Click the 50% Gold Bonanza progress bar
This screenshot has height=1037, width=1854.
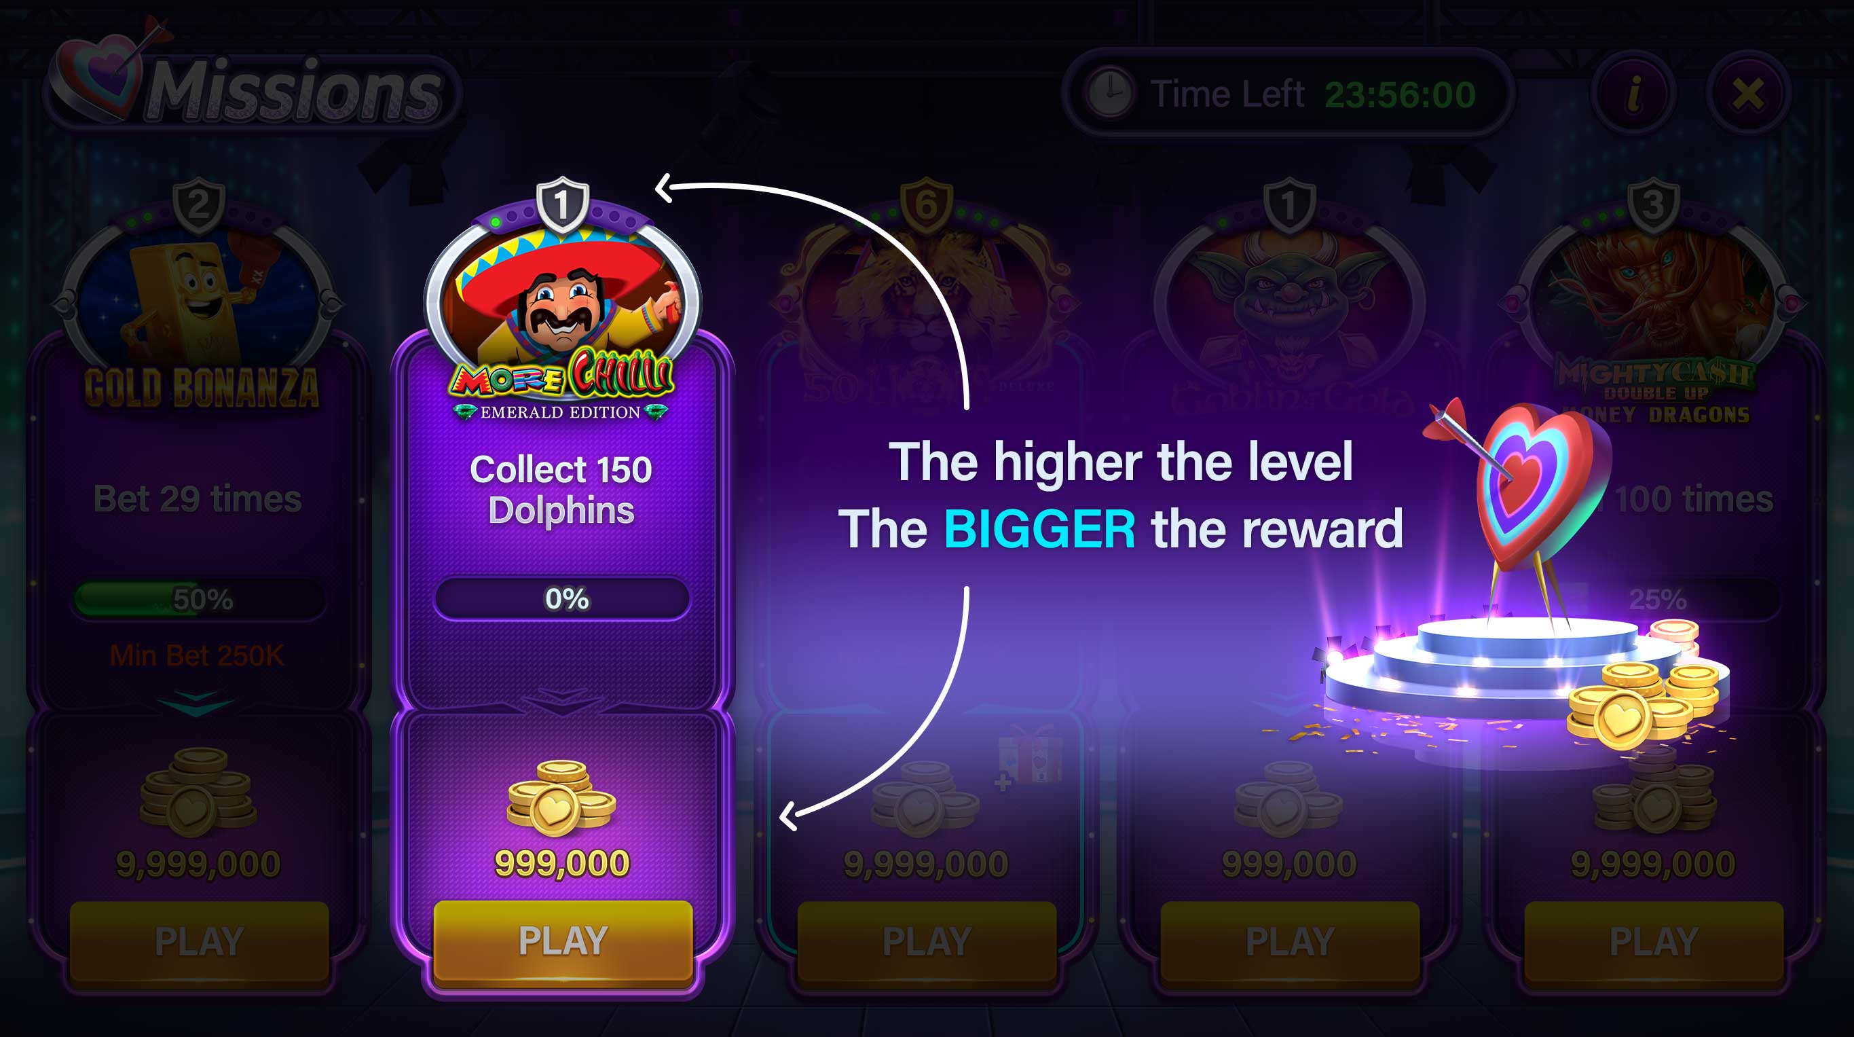pos(200,599)
